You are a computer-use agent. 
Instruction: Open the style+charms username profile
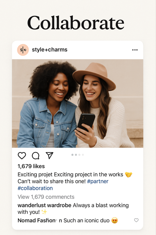[50, 50]
